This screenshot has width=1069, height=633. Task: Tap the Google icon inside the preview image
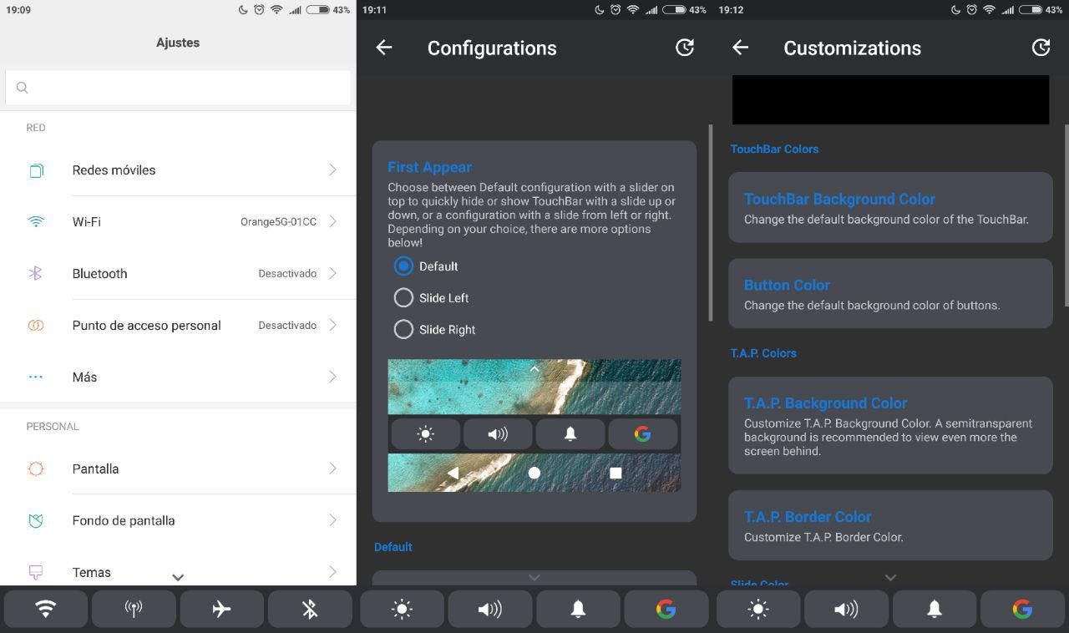pos(642,434)
